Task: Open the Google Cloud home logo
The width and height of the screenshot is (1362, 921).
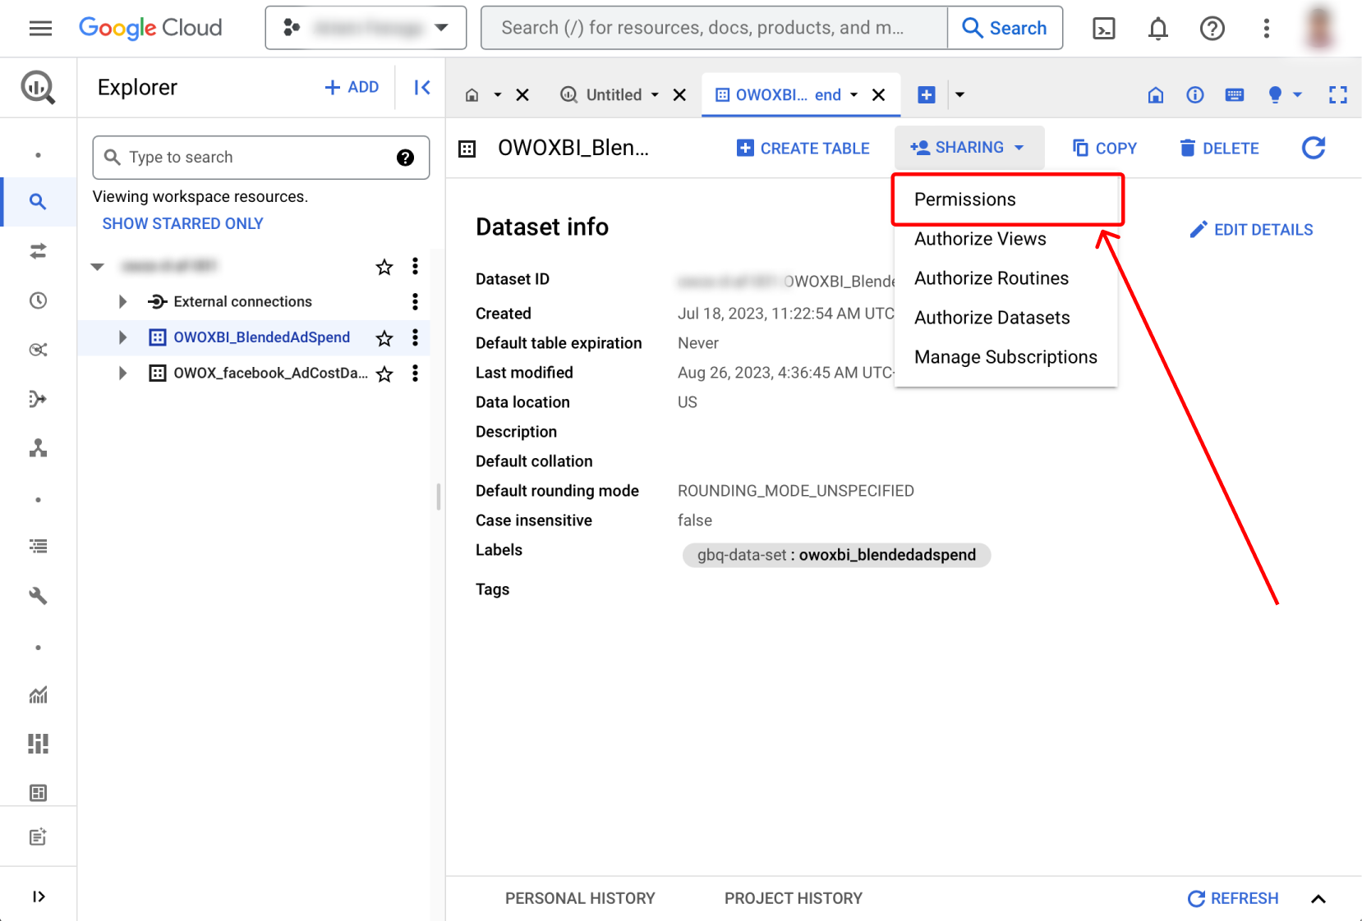Action: pyautogui.click(x=150, y=28)
